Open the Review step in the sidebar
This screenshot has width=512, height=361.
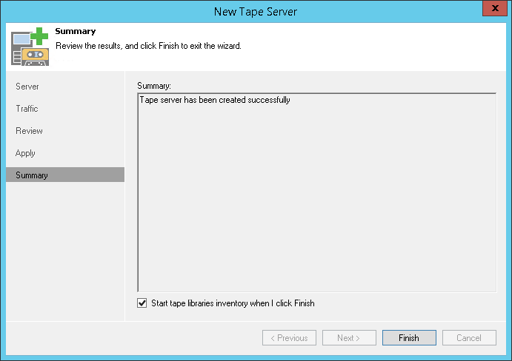point(30,131)
